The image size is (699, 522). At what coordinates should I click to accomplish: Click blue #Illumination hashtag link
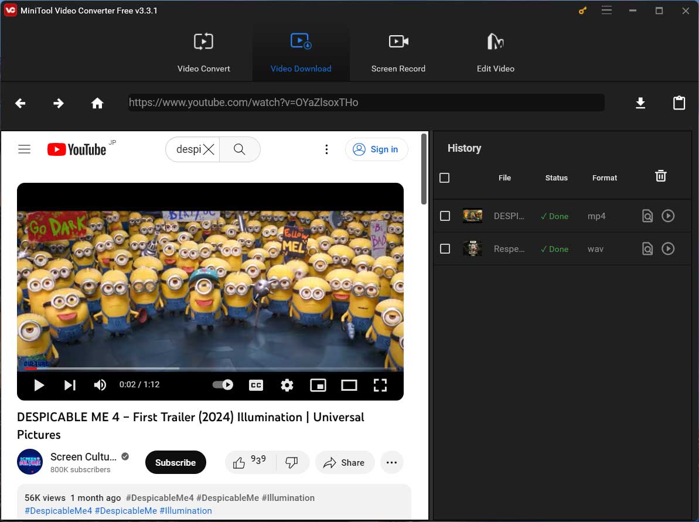pos(186,511)
